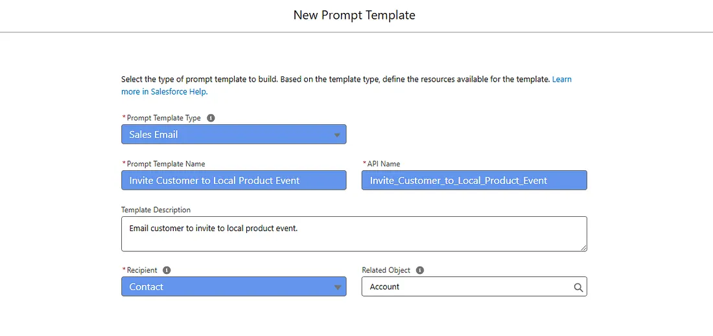Focus the API Name text field
The image size is (713, 336).
click(x=474, y=180)
